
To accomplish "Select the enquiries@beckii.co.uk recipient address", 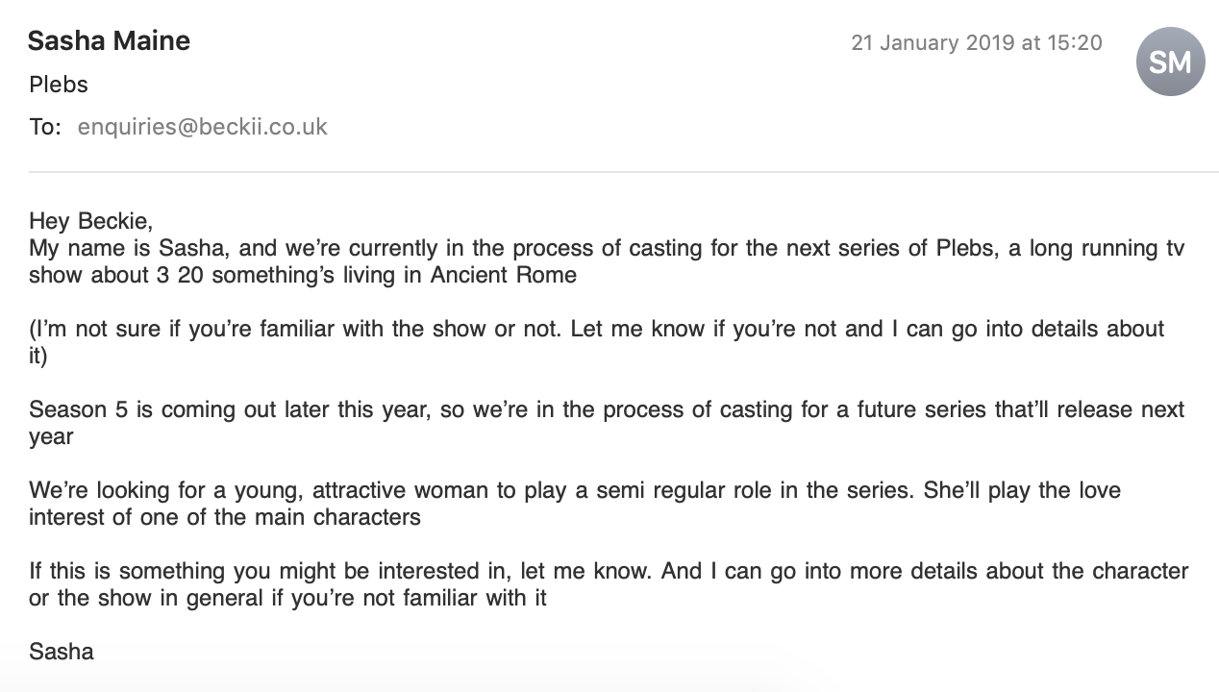I will pos(203,127).
